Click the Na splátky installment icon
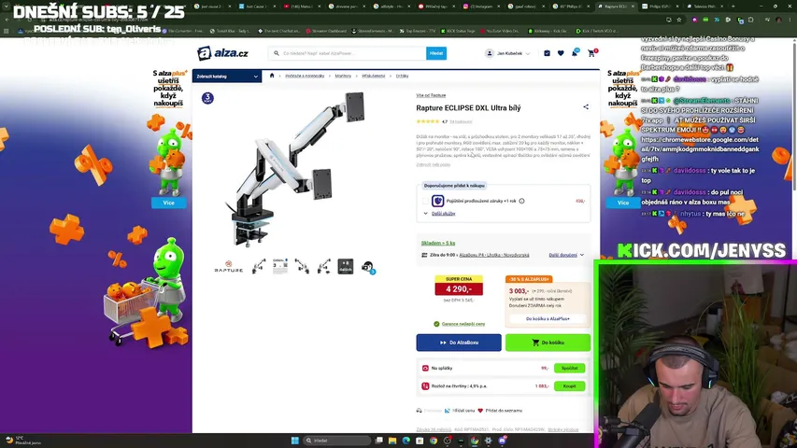 [x=425, y=368]
